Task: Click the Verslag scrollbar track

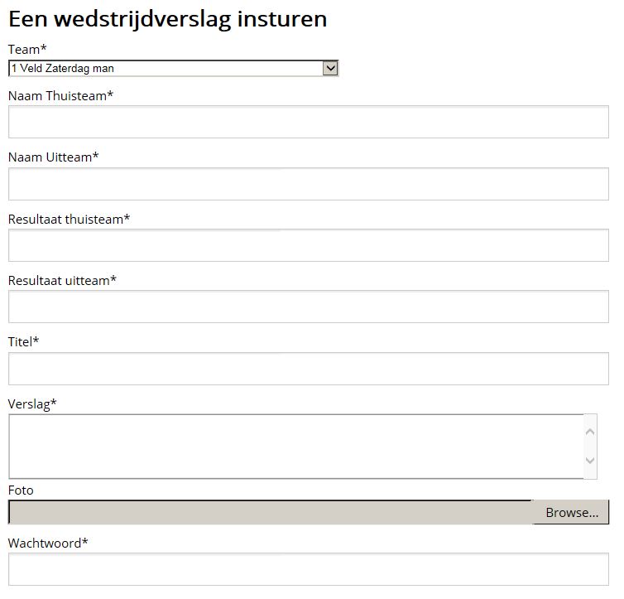Action: [x=590, y=446]
